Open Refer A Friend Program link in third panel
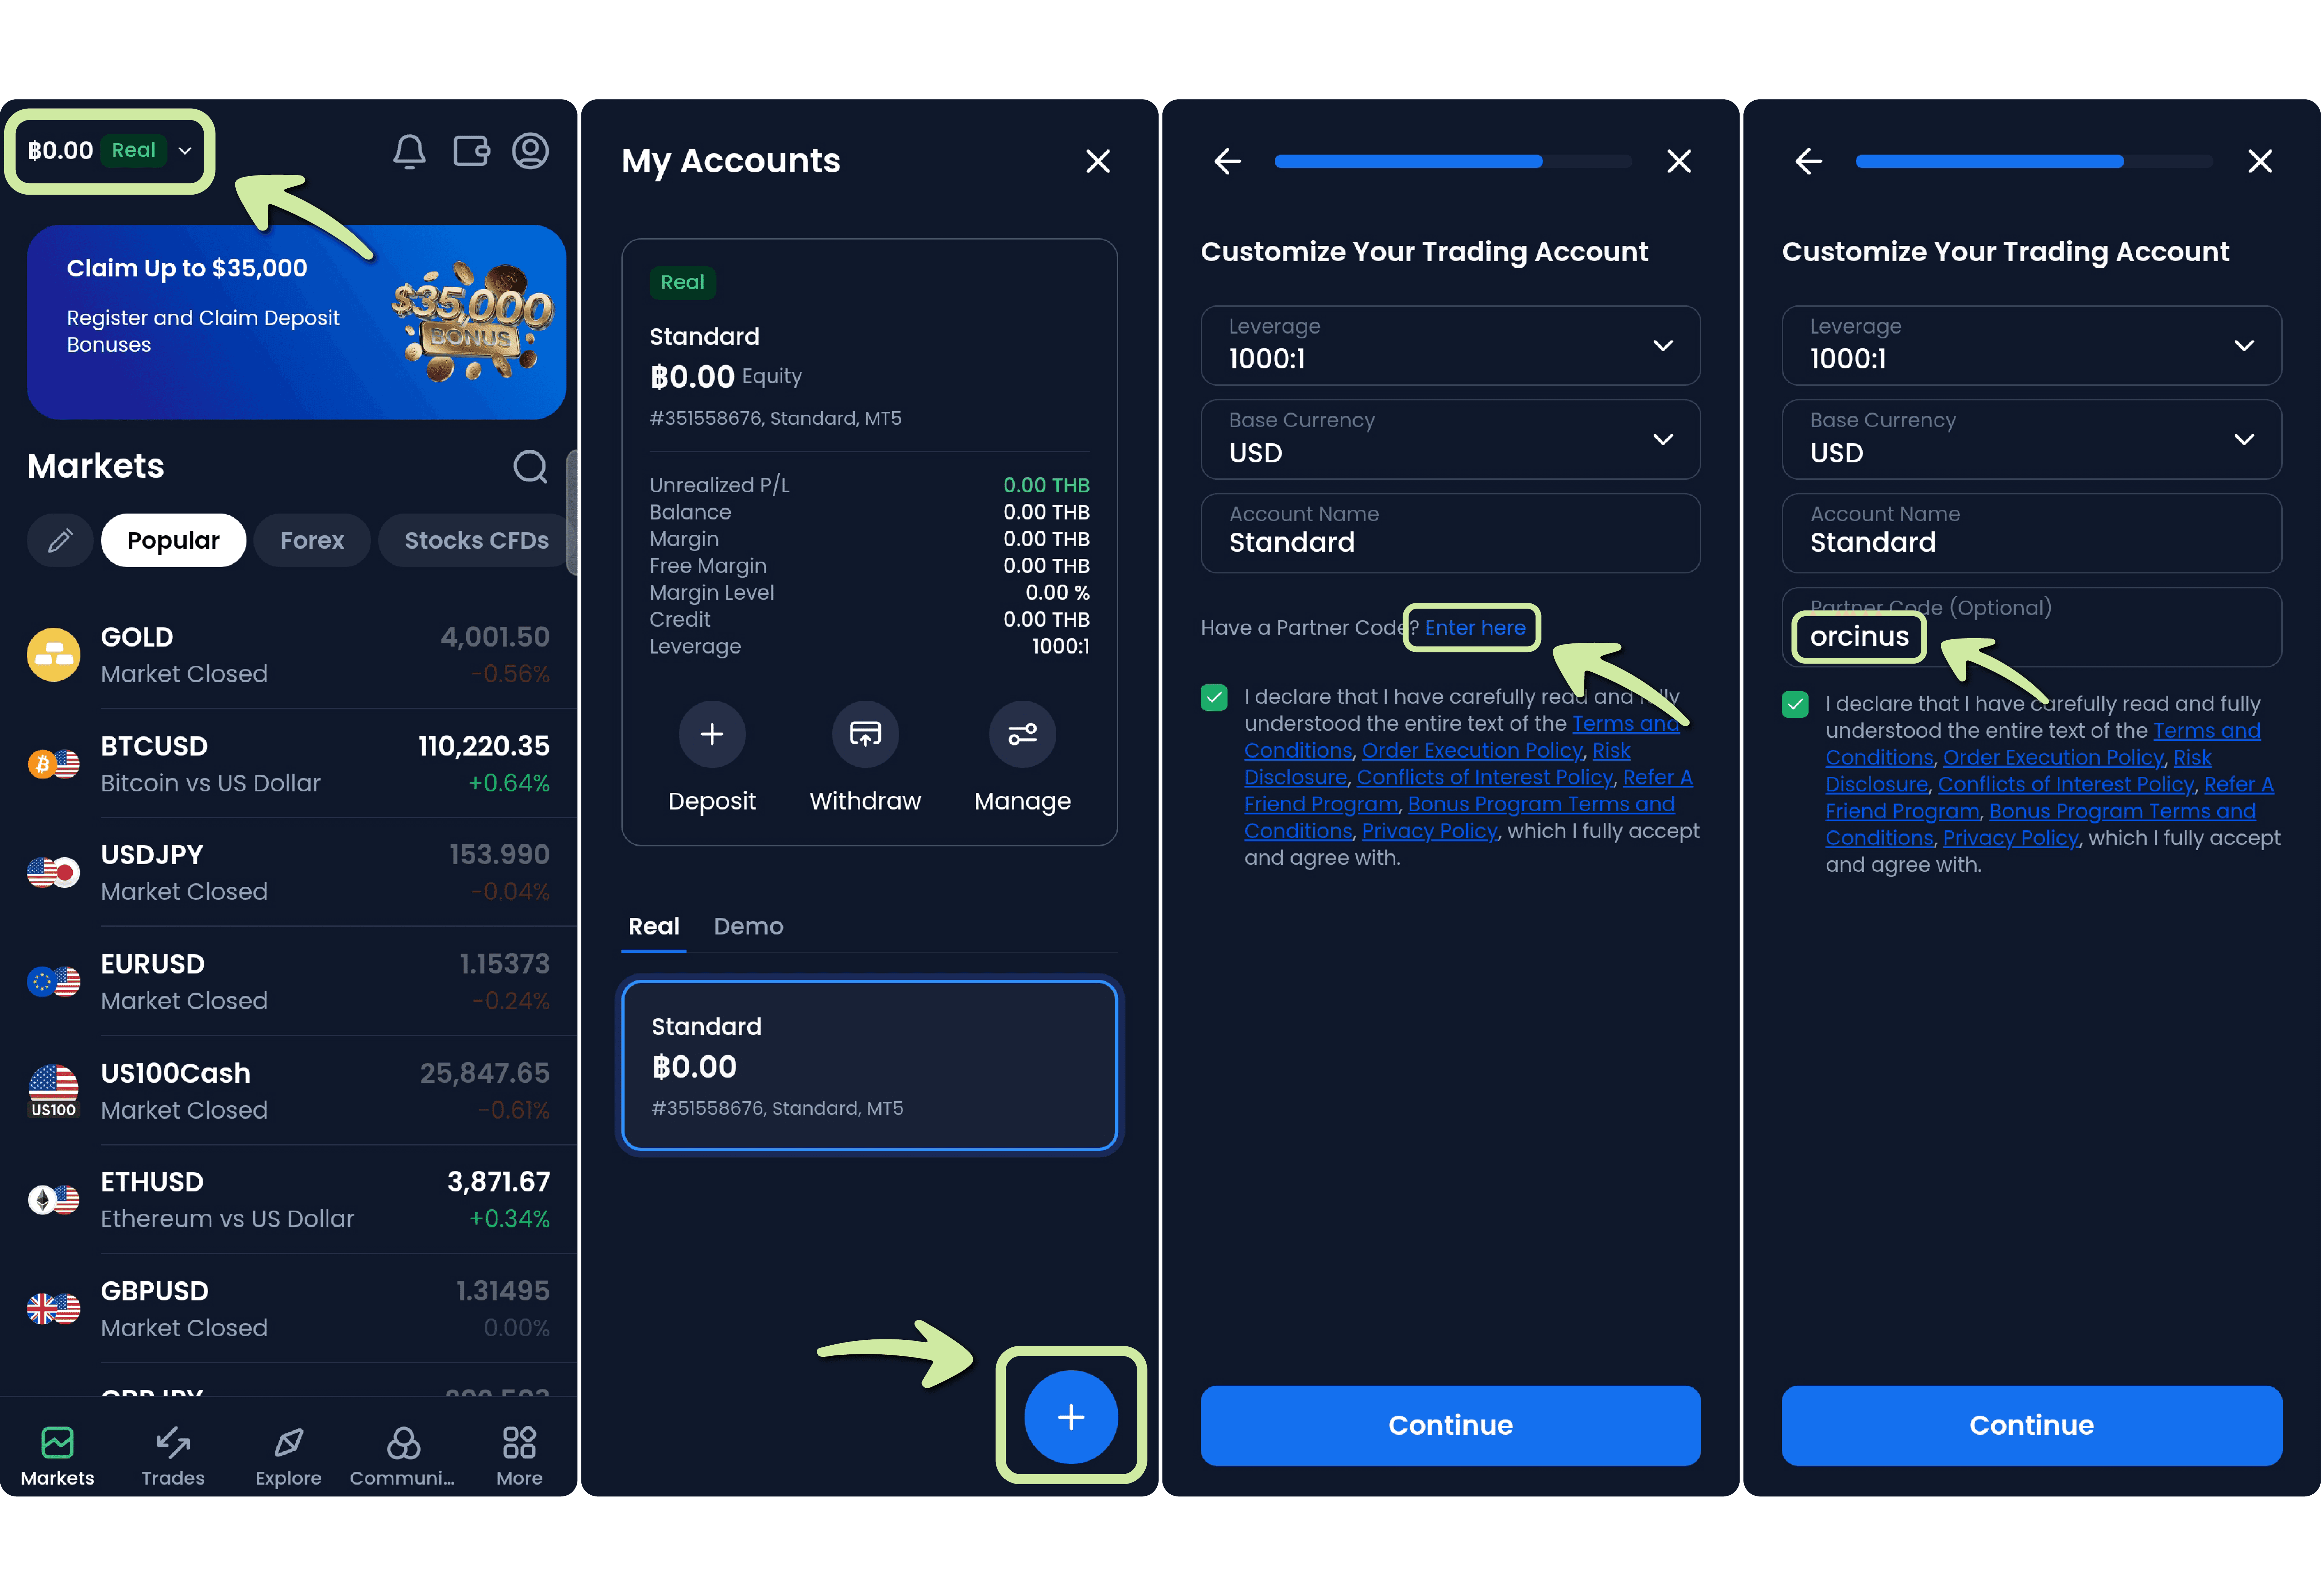 [1468, 791]
